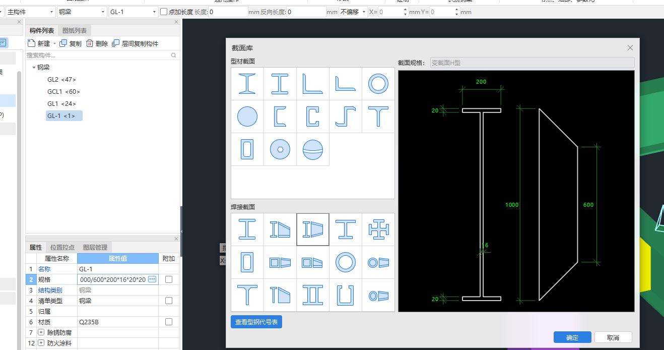Open the GL-1 component dropdown
Viewport: 664px width, 350px height.
133,12
